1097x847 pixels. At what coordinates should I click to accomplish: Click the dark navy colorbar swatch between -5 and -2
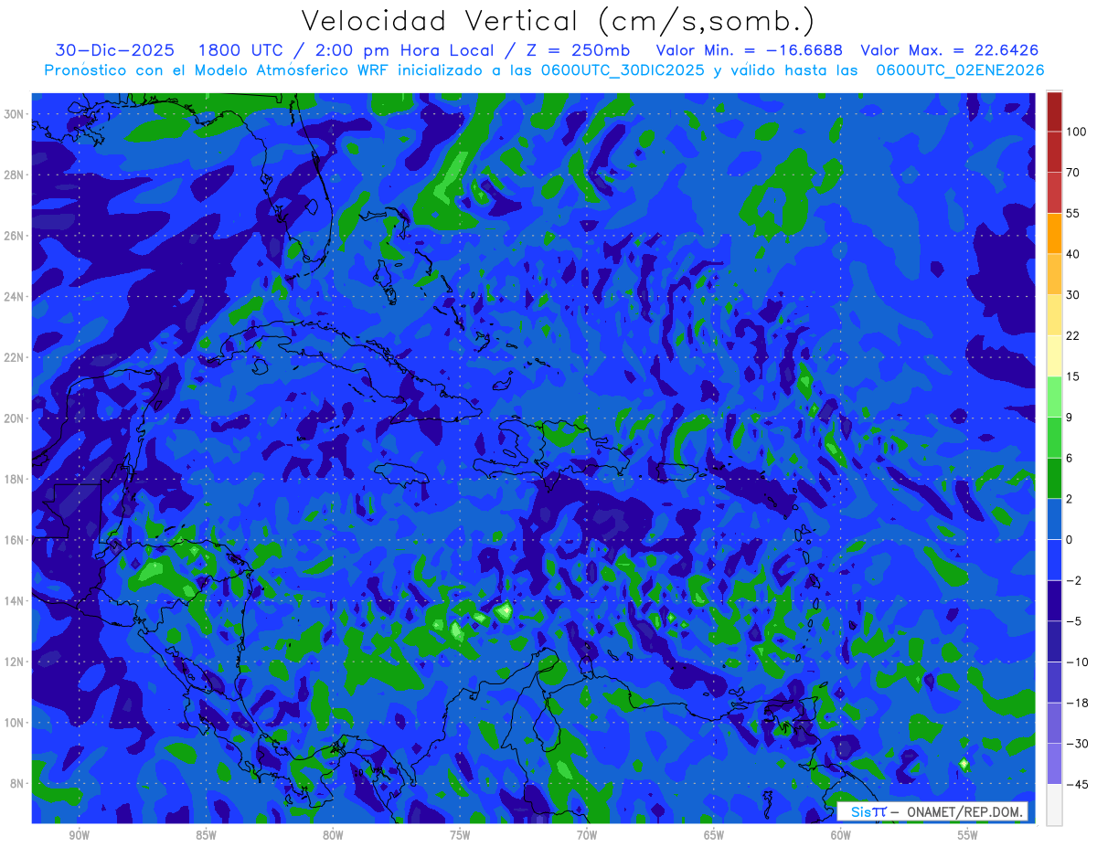click(x=1054, y=601)
